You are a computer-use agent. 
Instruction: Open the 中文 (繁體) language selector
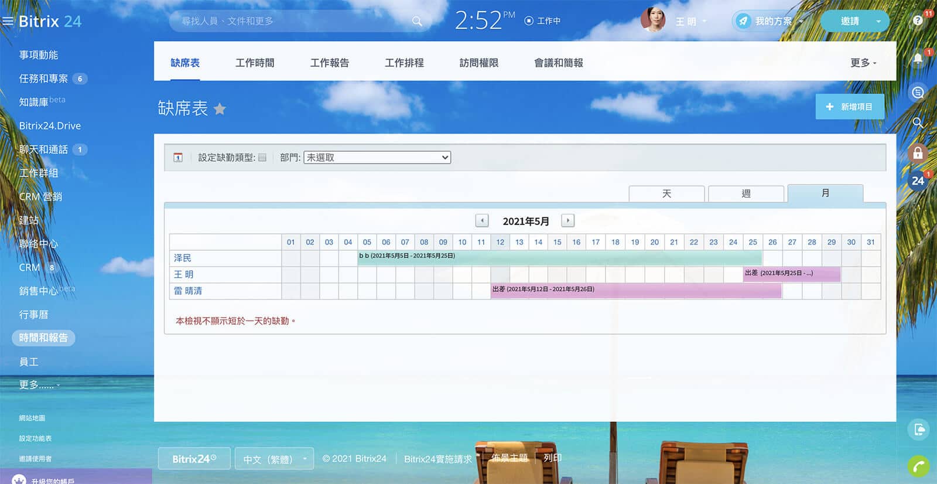coord(274,459)
